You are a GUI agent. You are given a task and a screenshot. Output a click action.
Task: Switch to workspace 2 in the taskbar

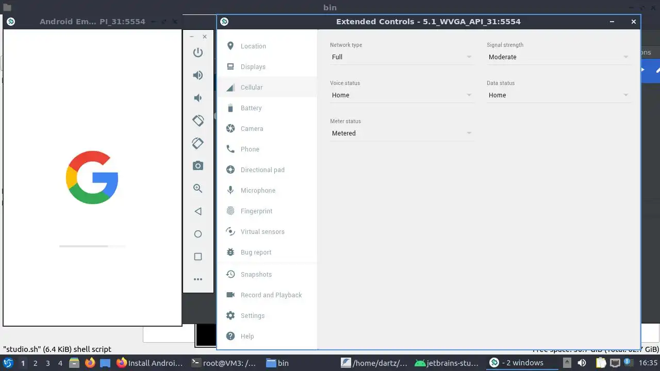[35, 363]
